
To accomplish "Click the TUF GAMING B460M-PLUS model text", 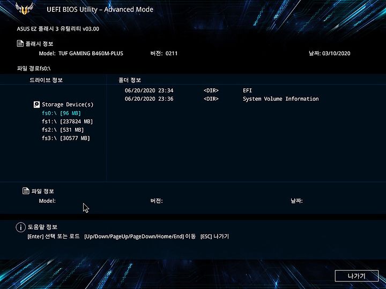I will (x=91, y=54).
